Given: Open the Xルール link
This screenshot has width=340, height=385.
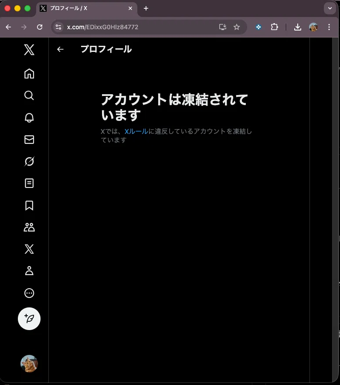Looking at the screenshot, I should (x=136, y=131).
